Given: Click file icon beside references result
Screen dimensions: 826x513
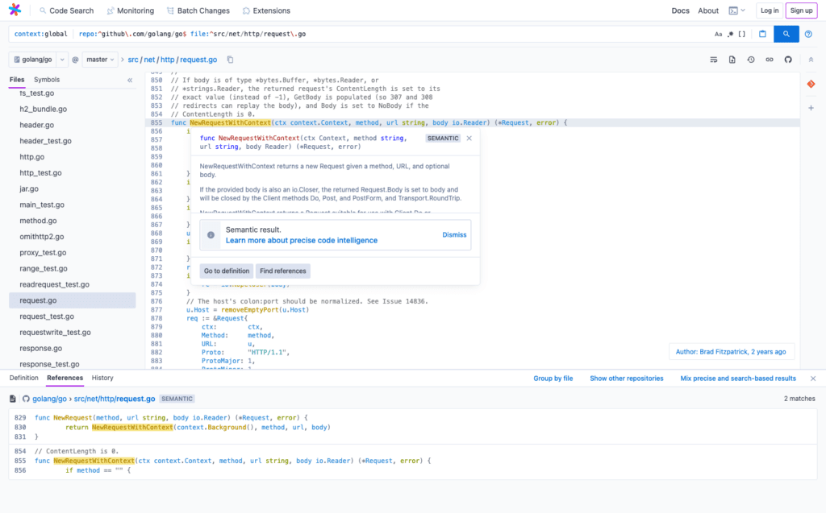Looking at the screenshot, I should pos(13,399).
